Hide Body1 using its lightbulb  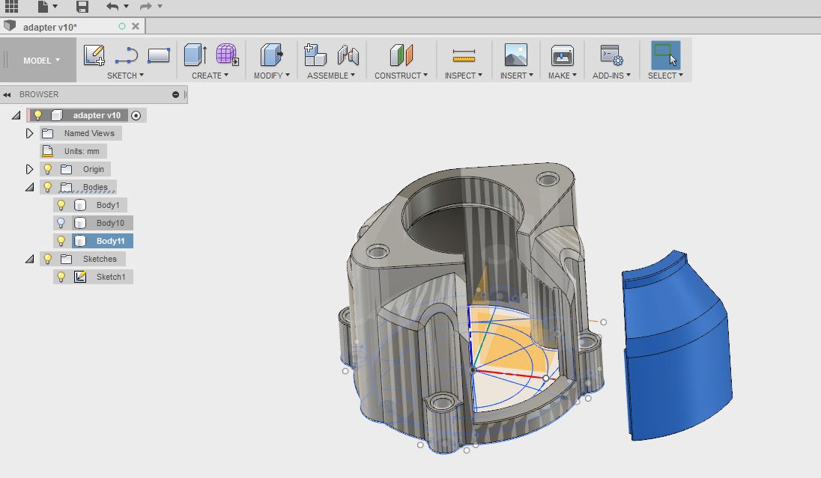coord(61,205)
